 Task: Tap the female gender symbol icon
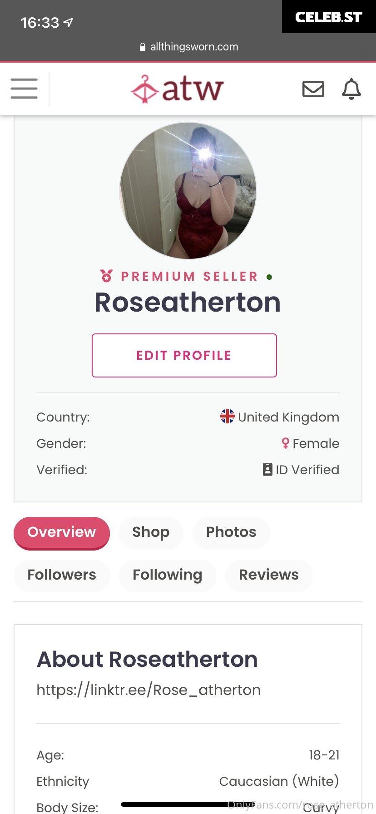click(285, 443)
